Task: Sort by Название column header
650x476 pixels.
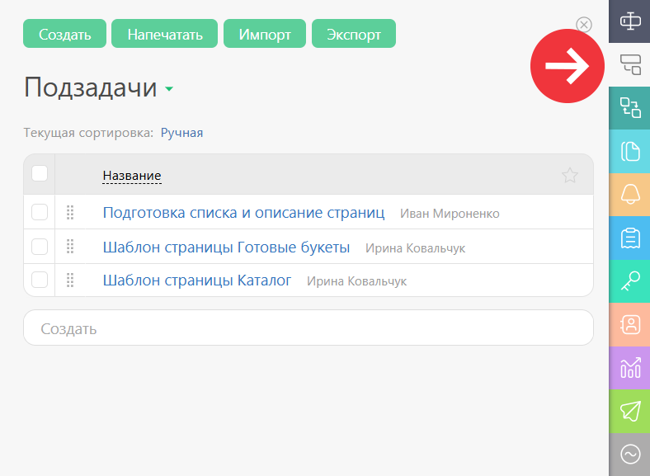Action: point(132,176)
